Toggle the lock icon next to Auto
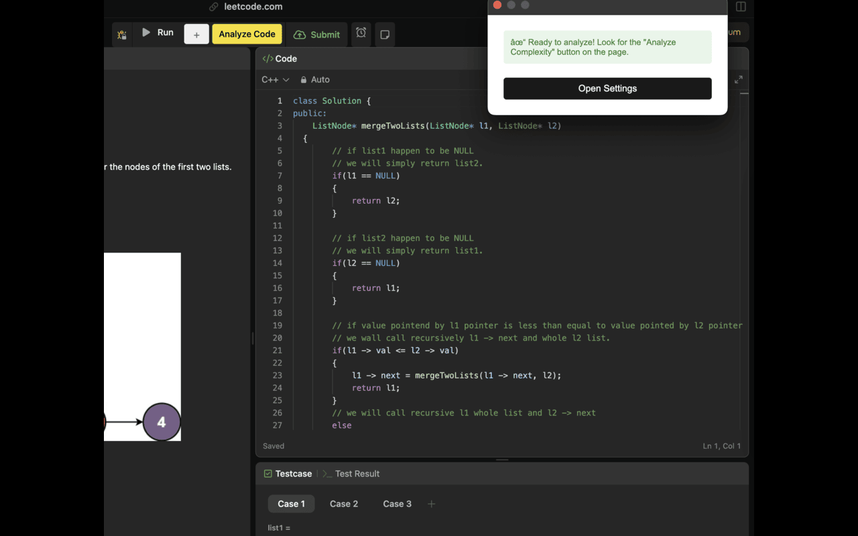Viewport: 858px width, 536px height. point(304,79)
